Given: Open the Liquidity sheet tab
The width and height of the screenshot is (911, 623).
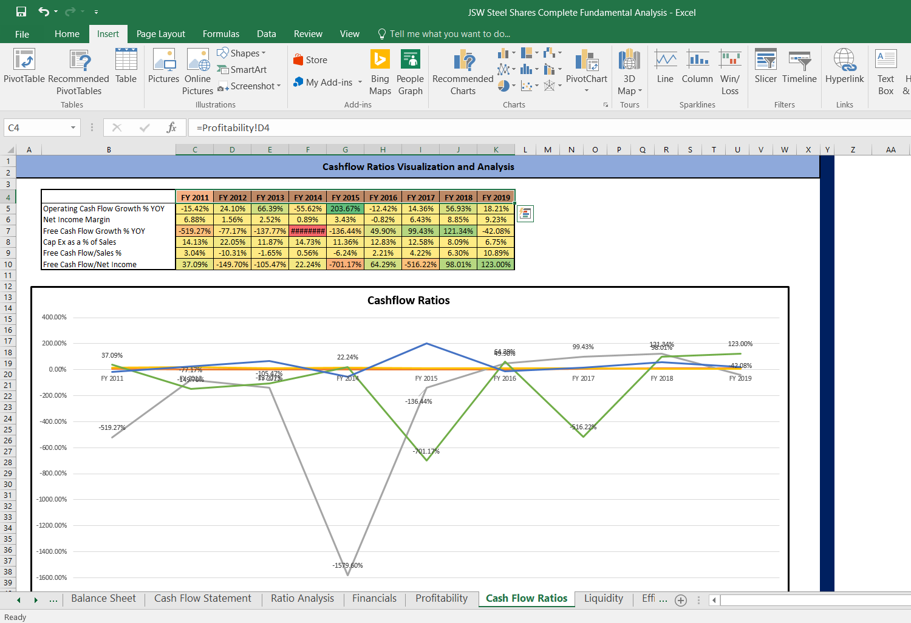Looking at the screenshot, I should 604,599.
